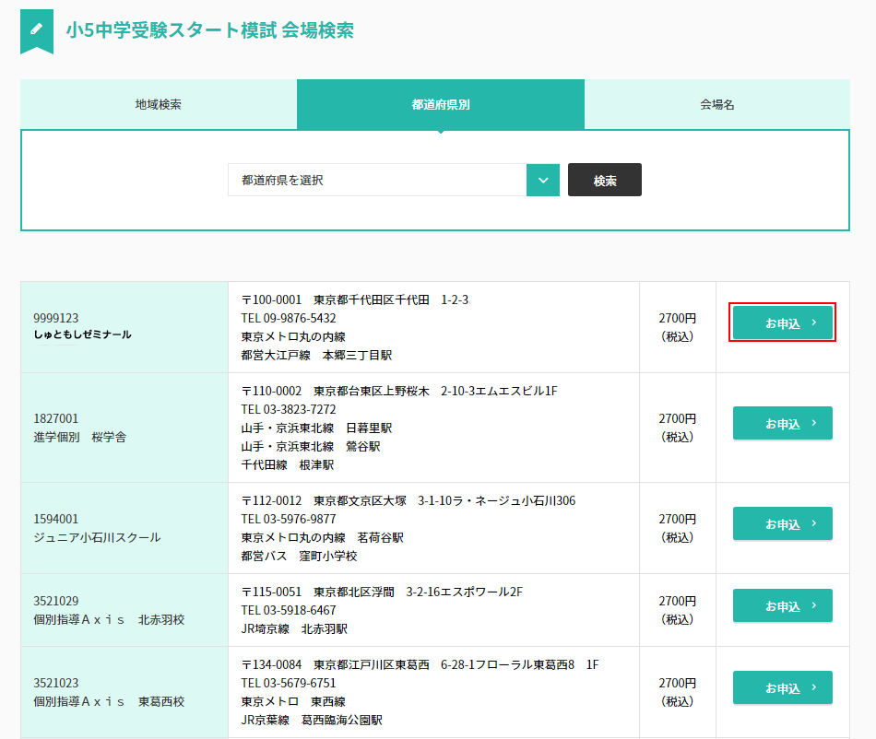This screenshot has height=739, width=876.
Task: Switch to the 地域検索 tab
Action: 159,104
